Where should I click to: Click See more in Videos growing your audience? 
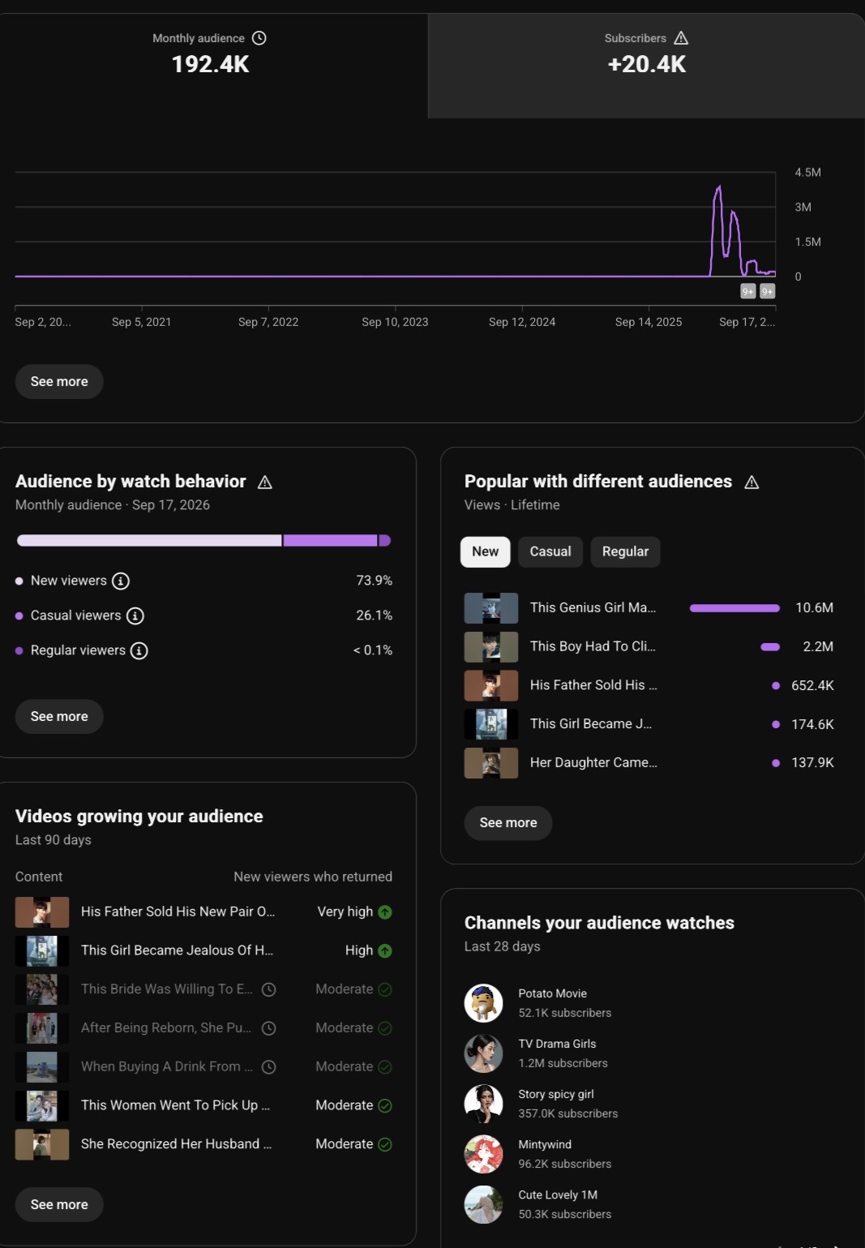pos(59,1205)
